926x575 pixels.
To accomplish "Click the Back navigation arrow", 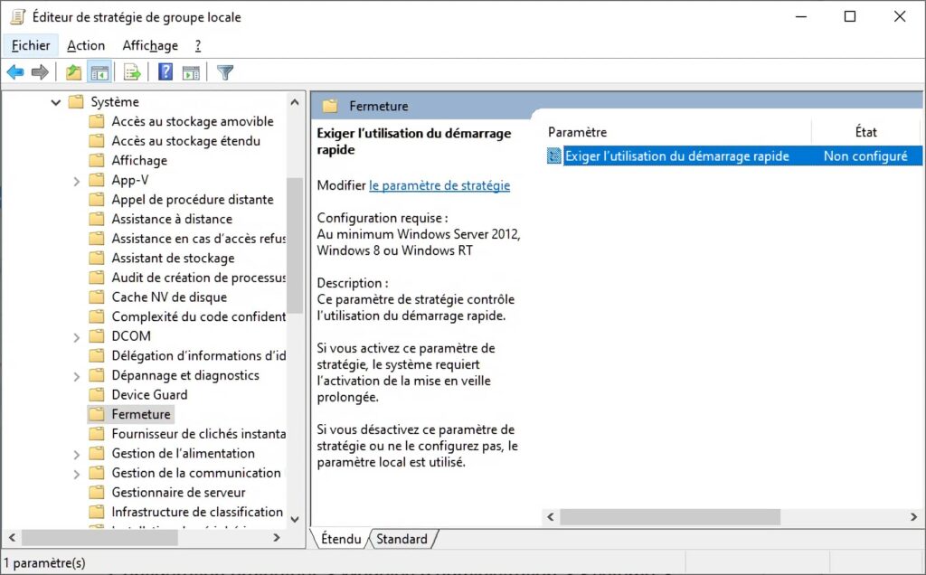I will [x=14, y=71].
